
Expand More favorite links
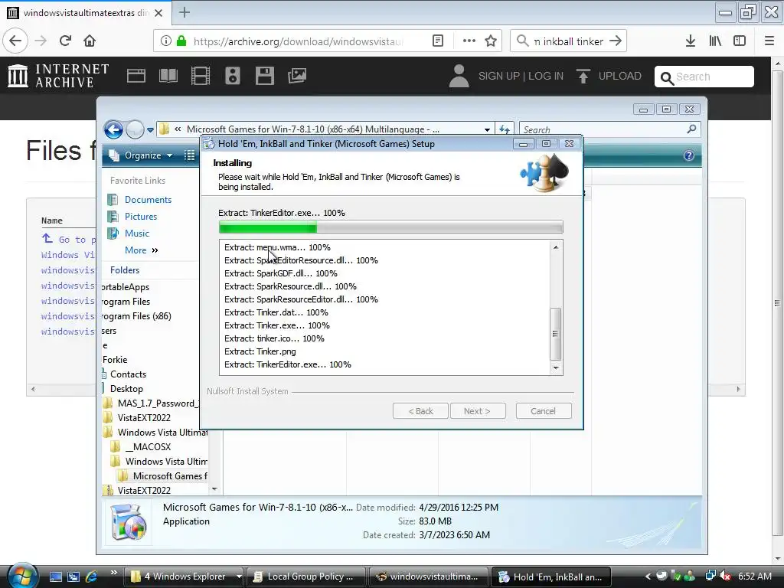(142, 250)
